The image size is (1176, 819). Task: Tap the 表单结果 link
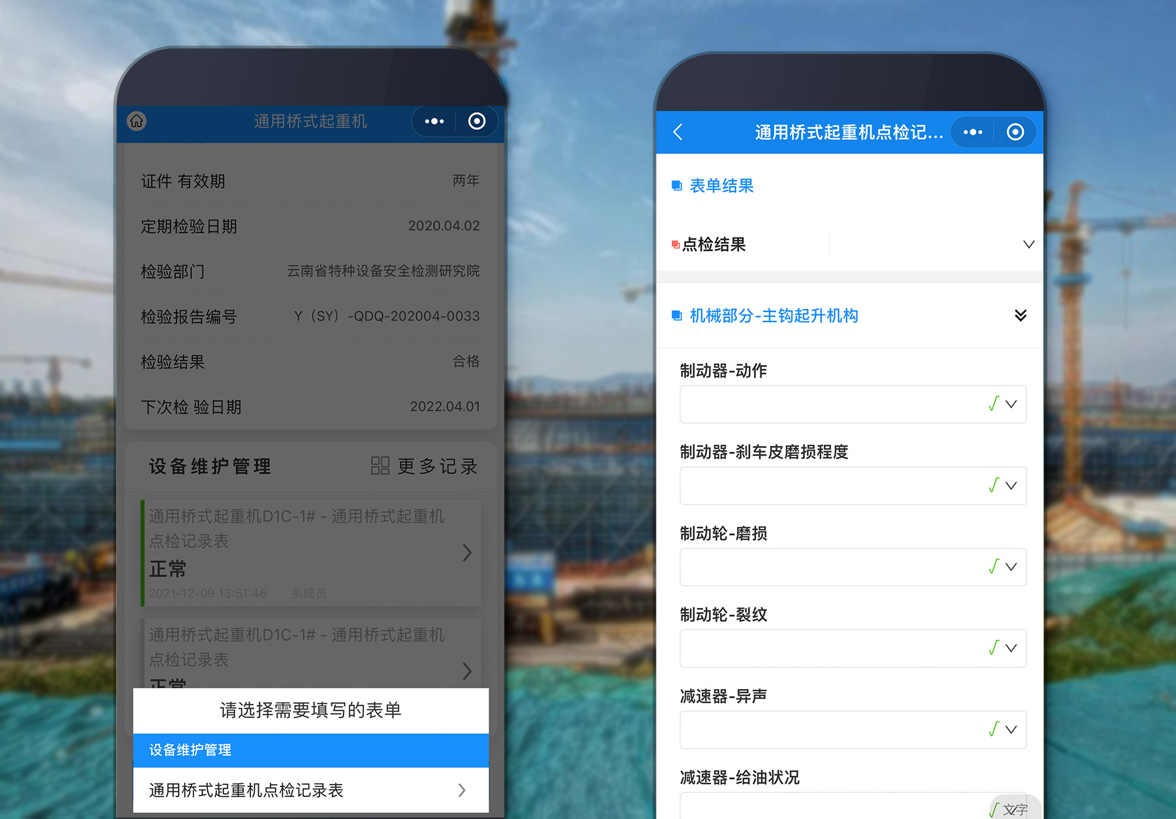[x=721, y=185]
